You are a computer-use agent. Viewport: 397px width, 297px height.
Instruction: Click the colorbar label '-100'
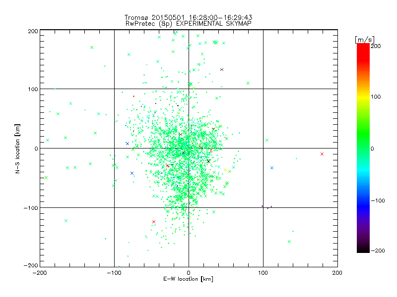pos(378,200)
